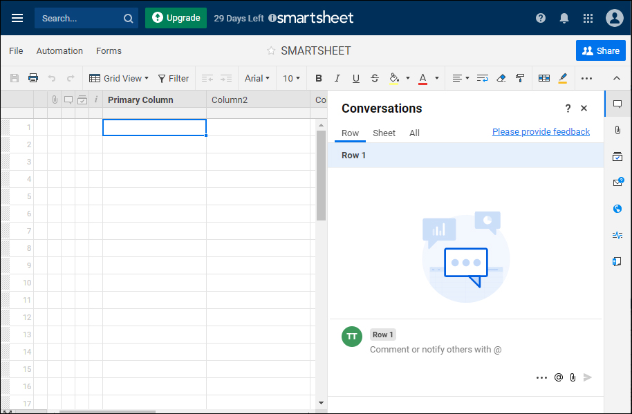Viewport: 632px width, 414px height.
Task: Open Conversations panel help question mark
Action: click(568, 109)
